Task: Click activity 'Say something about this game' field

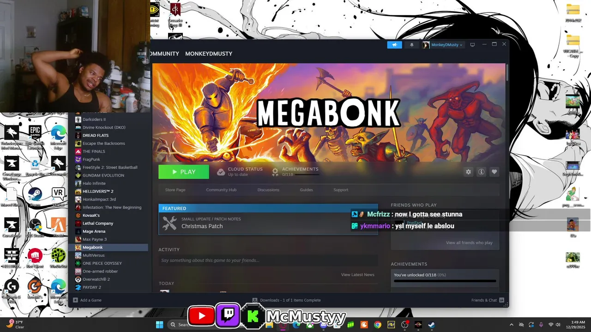Action: pos(268,260)
